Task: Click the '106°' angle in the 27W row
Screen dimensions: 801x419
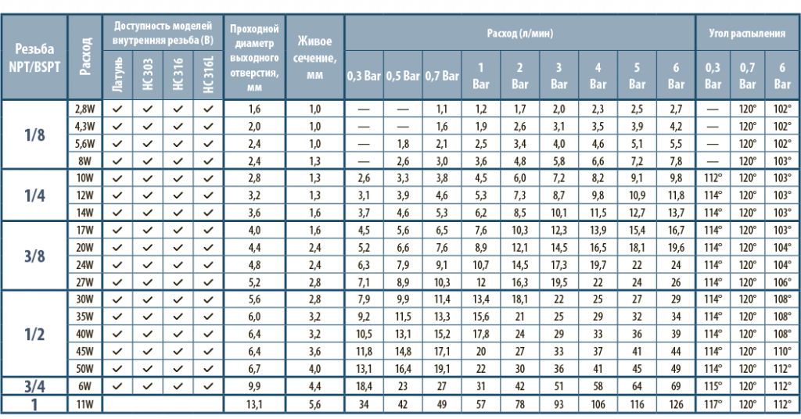Action: pos(782,282)
